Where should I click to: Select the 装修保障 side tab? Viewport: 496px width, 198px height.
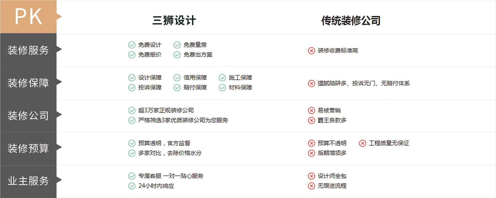(x=28, y=83)
